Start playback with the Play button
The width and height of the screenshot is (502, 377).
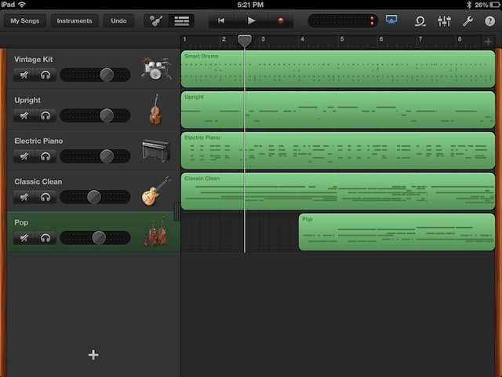(x=251, y=21)
